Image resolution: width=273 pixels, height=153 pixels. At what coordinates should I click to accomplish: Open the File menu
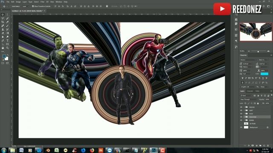point(8,2)
